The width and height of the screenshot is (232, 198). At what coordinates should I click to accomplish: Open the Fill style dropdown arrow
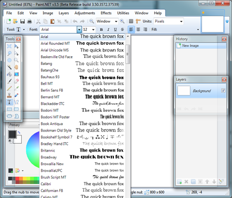(x=198, y=29)
